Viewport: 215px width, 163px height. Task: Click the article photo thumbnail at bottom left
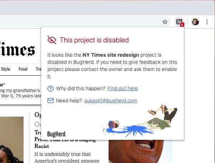tap(12, 140)
